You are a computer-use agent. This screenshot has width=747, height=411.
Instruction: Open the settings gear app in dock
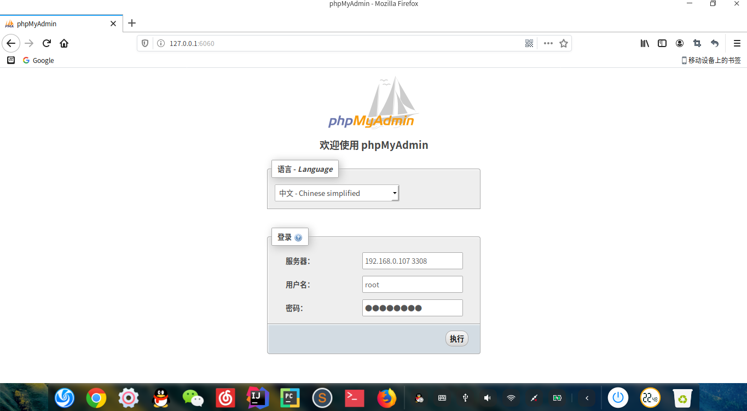pos(129,398)
